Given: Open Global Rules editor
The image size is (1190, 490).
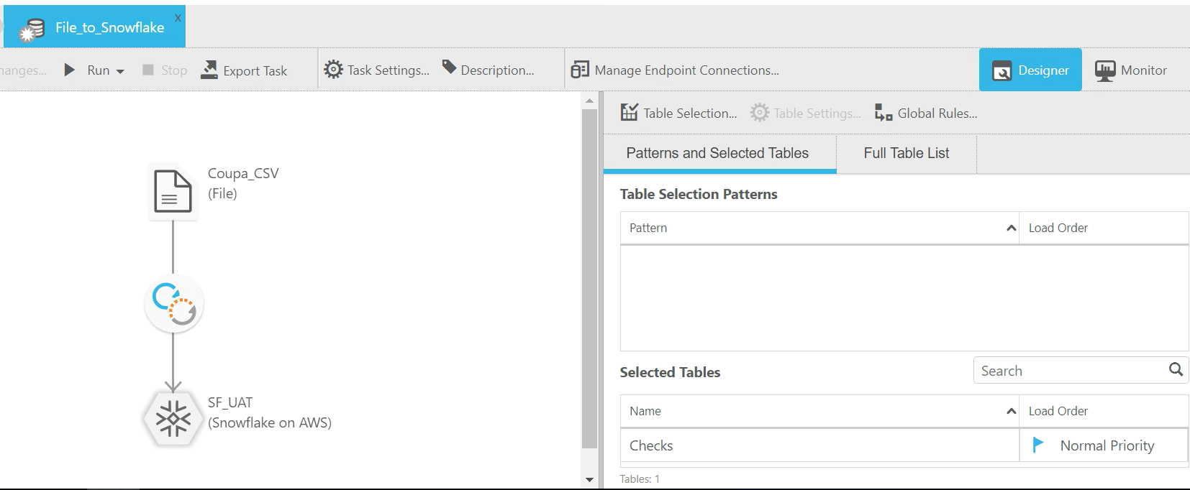Looking at the screenshot, I should (926, 113).
